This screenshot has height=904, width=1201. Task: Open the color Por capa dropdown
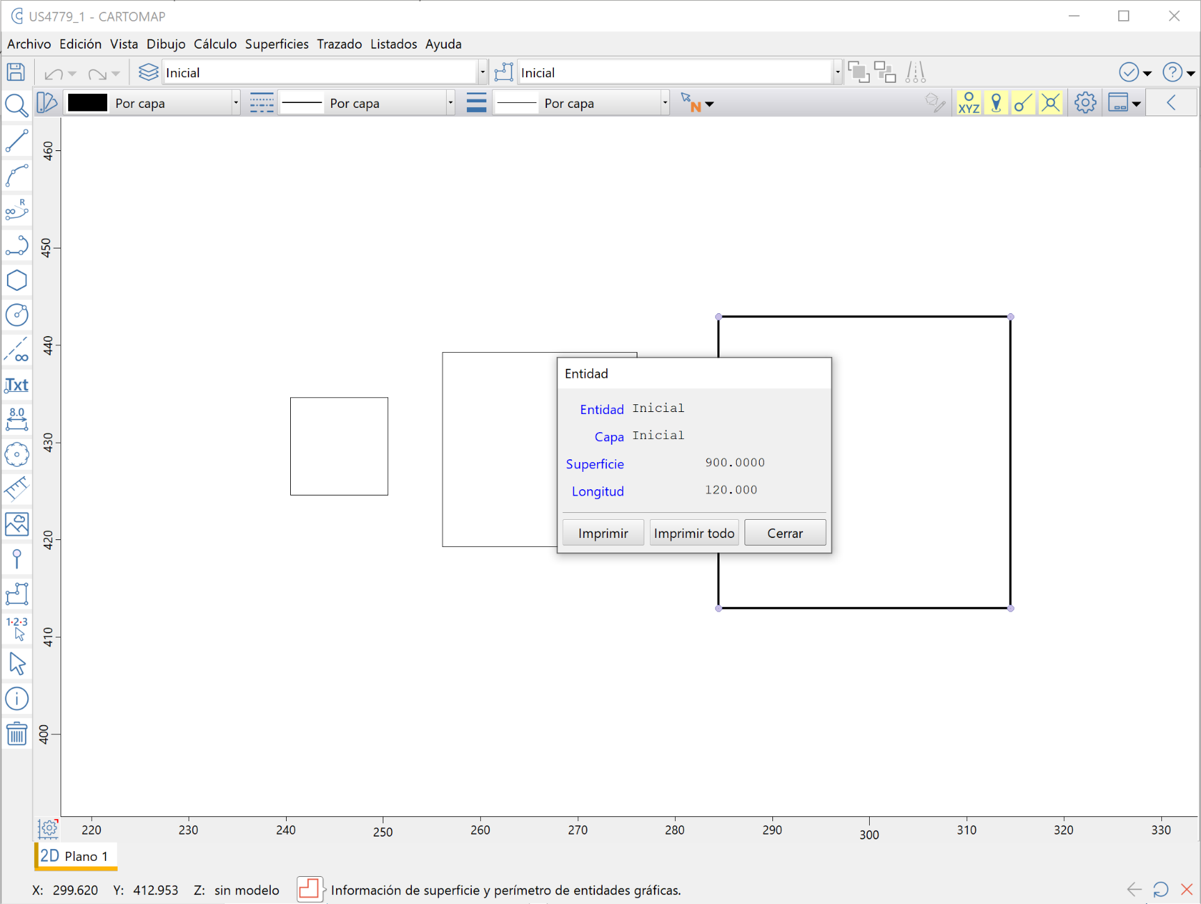point(236,103)
